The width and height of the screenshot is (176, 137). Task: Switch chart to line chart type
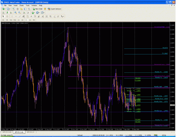(11, 13)
